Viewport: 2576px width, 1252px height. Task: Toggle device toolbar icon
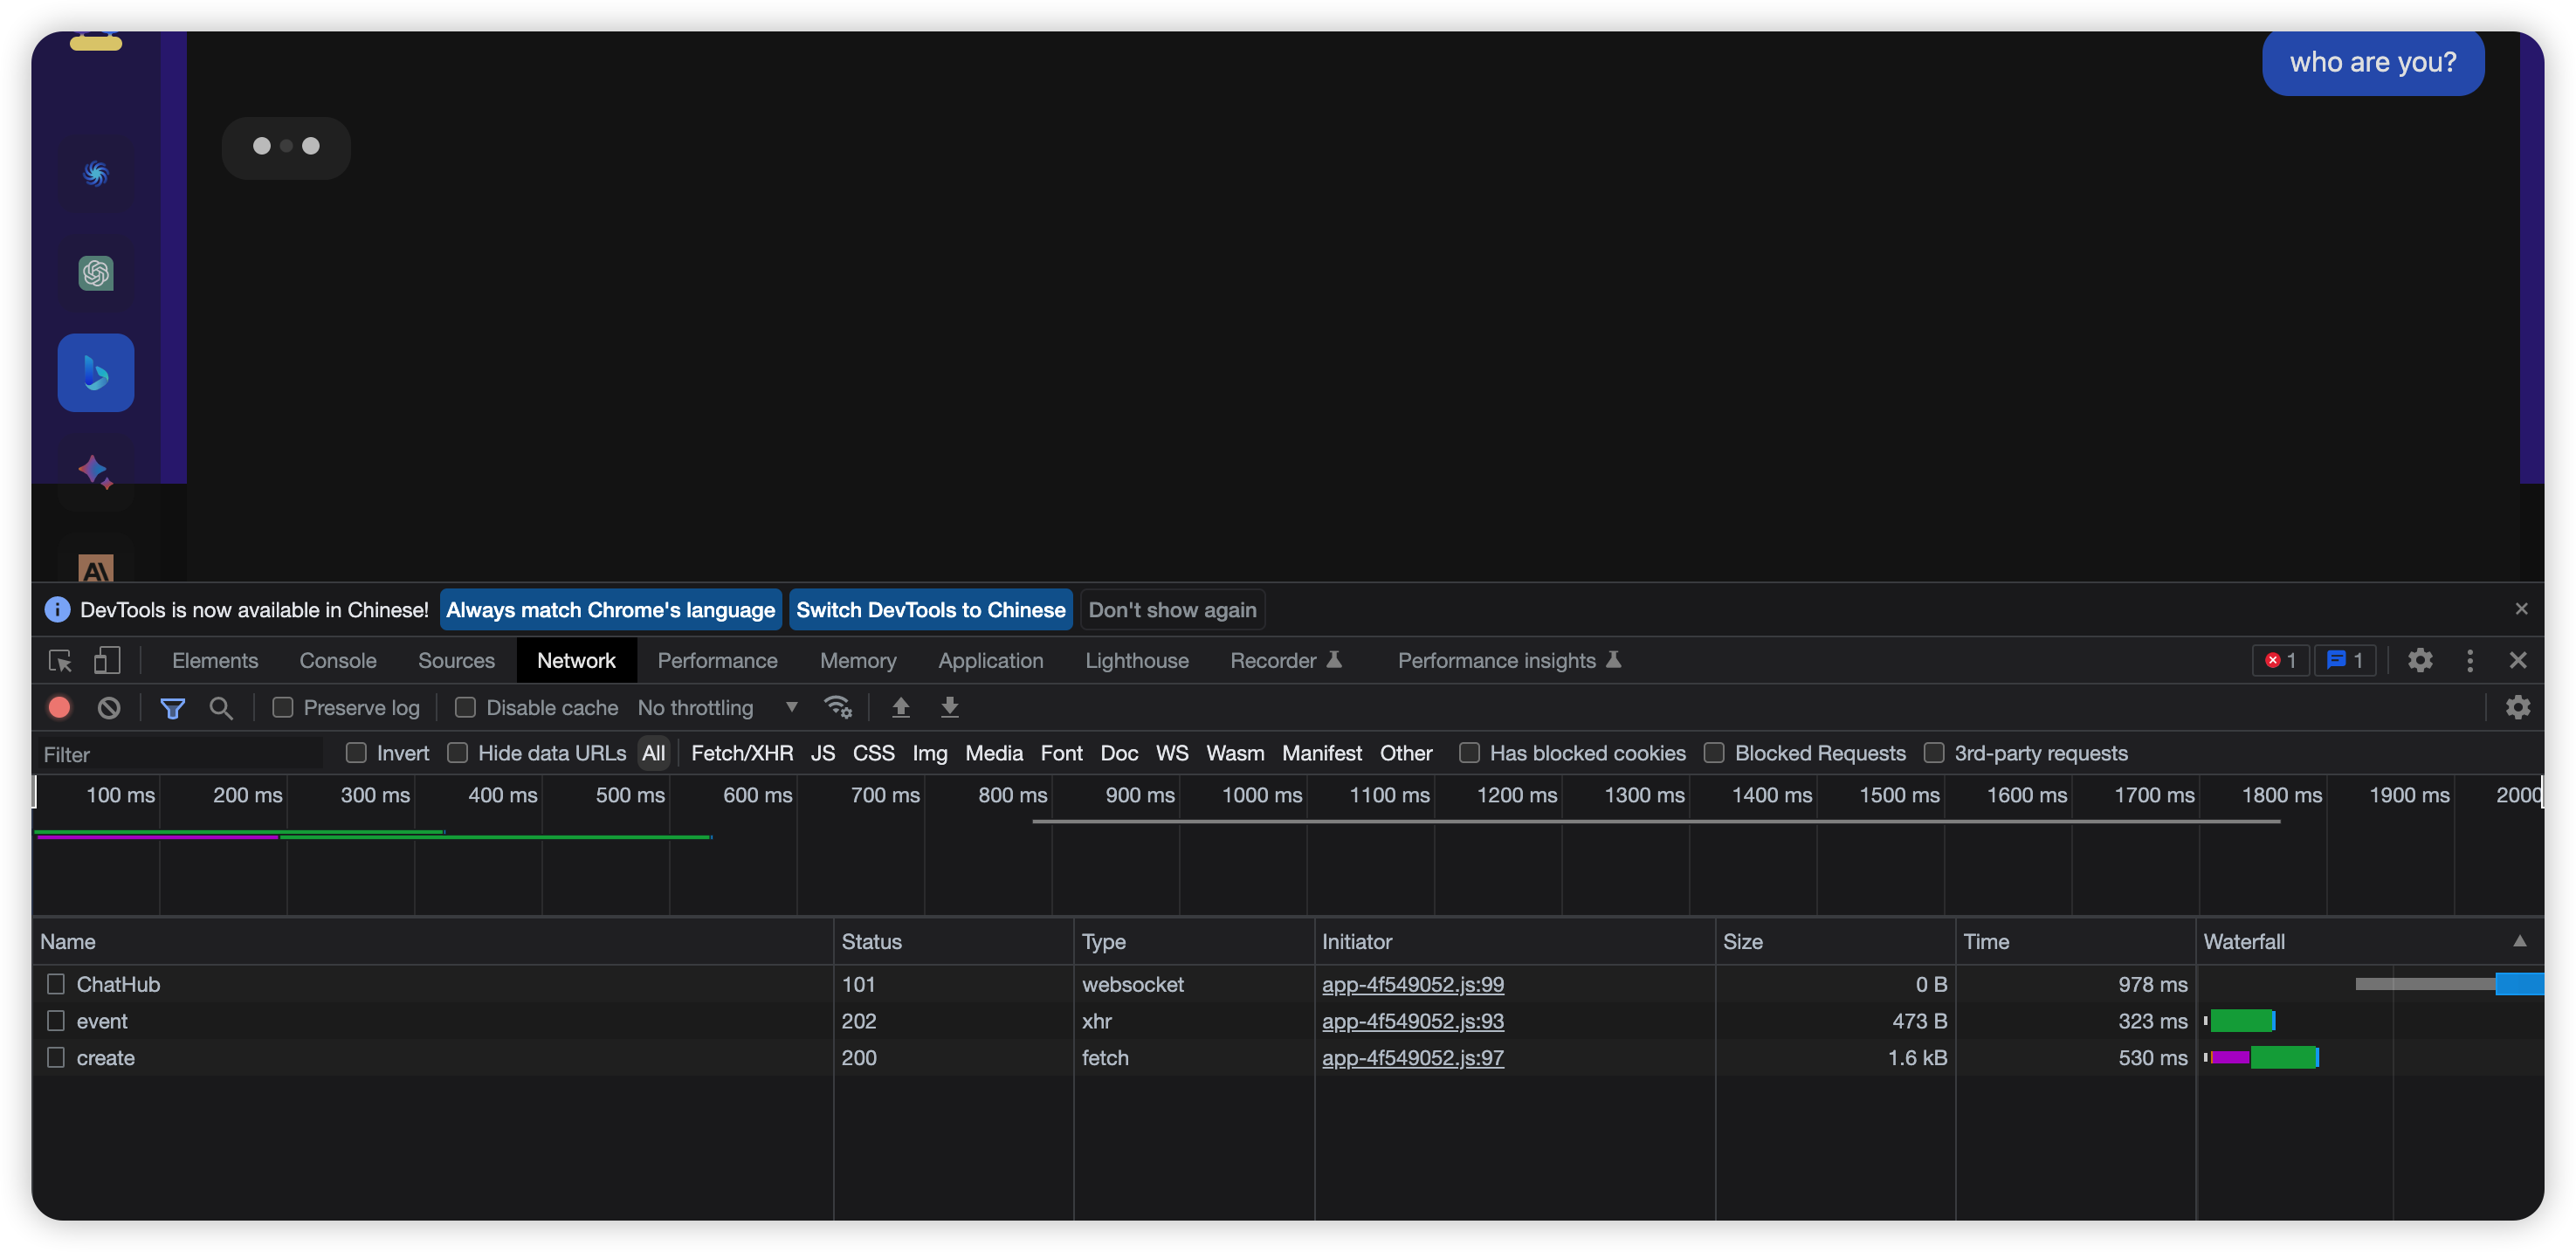pyautogui.click(x=107, y=661)
